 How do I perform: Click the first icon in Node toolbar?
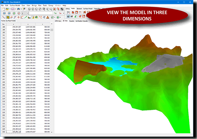[68, 12]
